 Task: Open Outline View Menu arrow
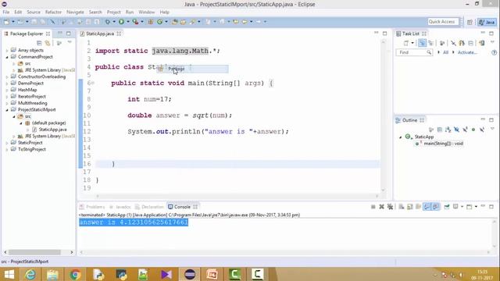click(492, 129)
